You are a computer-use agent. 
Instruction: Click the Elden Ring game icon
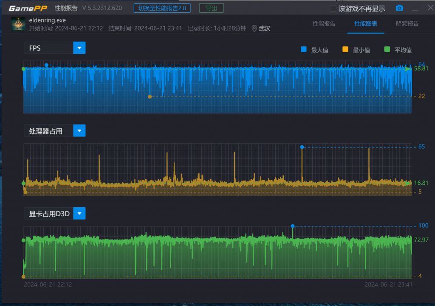[x=18, y=24]
